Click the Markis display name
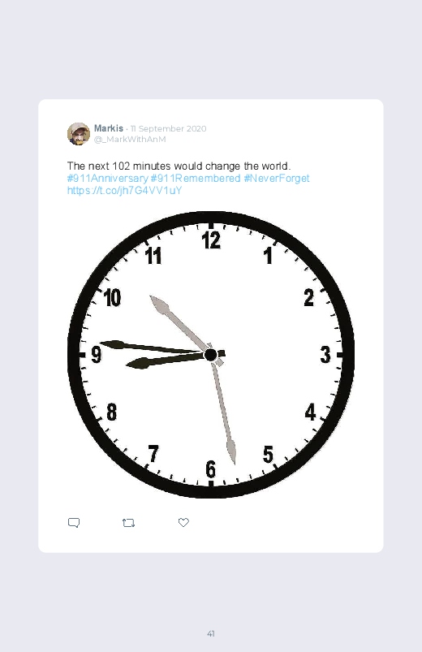The width and height of the screenshot is (422, 652). 109,128
